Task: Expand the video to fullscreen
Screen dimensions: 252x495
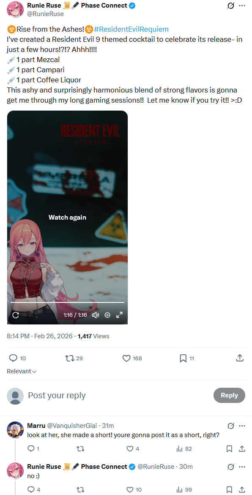Action: 120,315
